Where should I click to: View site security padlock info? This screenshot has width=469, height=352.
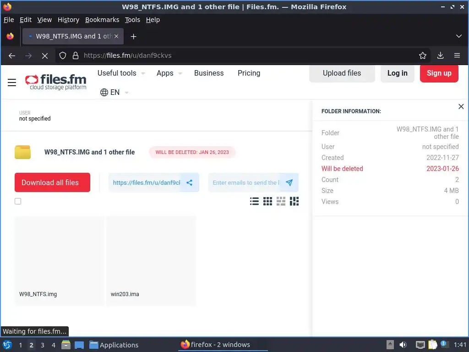76,55
